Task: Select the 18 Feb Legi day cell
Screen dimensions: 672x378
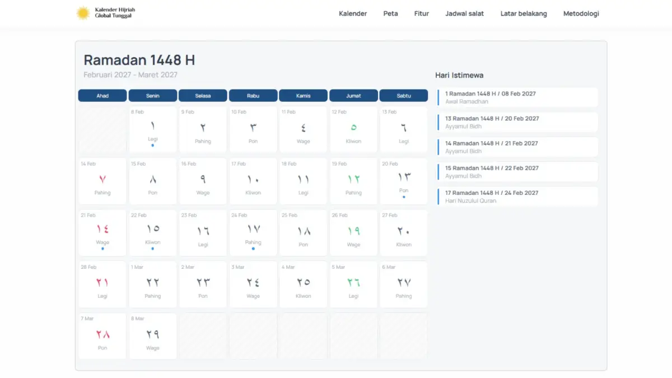Action: [304, 181]
